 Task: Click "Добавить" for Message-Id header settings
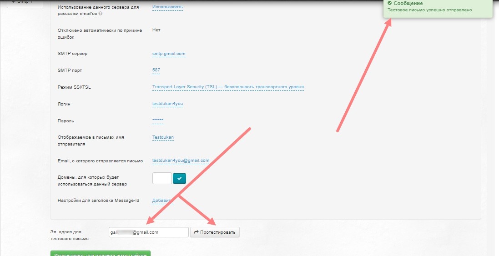point(163,201)
